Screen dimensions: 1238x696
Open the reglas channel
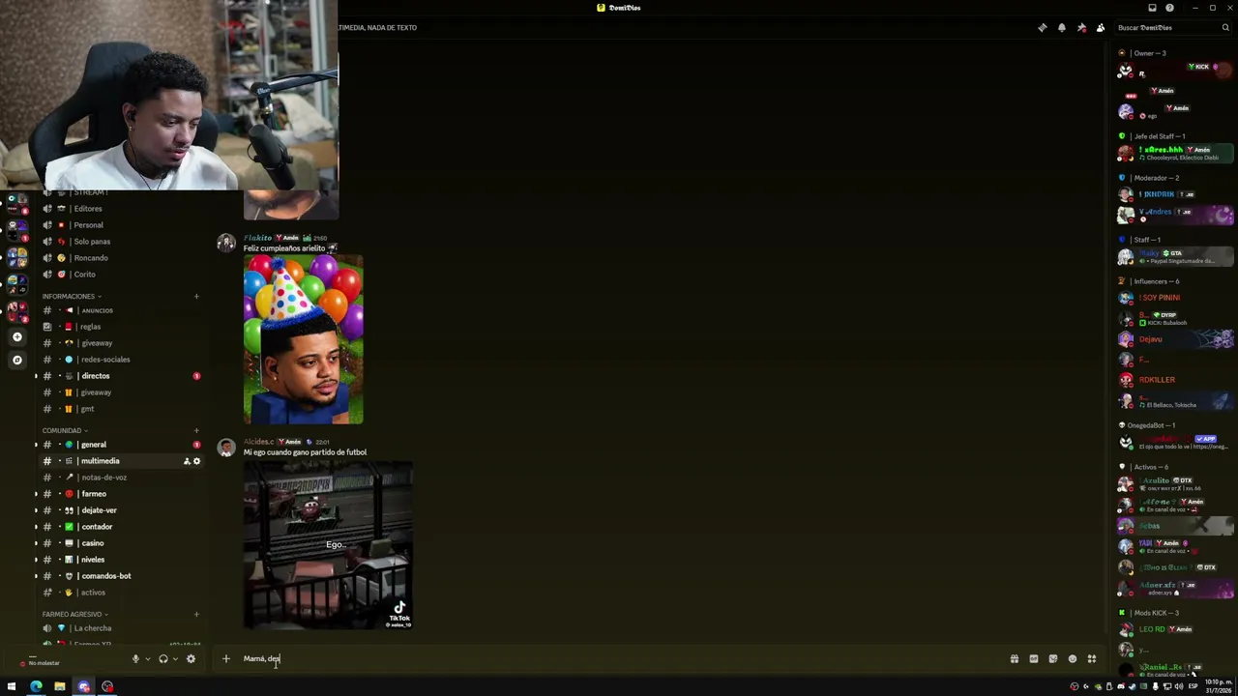coord(120,327)
